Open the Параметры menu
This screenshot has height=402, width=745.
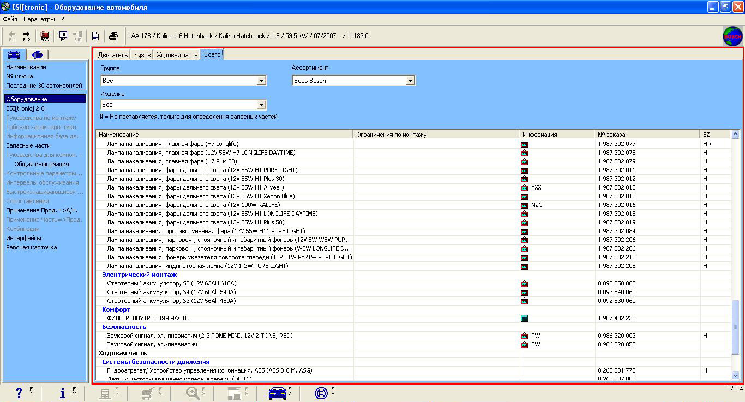[39, 19]
